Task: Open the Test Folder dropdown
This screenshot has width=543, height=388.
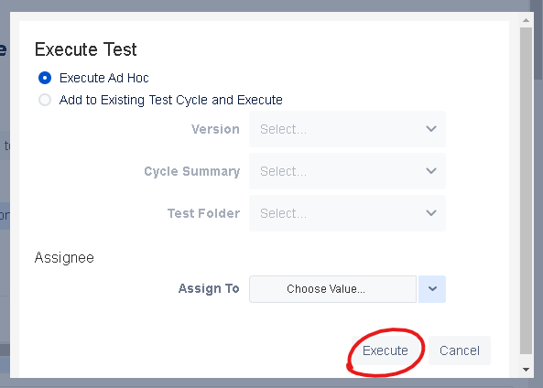Action: (347, 213)
